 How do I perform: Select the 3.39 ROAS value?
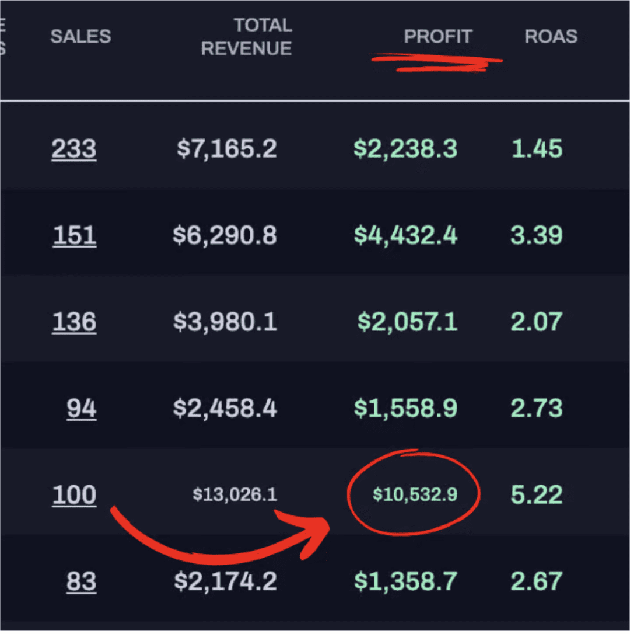point(536,236)
